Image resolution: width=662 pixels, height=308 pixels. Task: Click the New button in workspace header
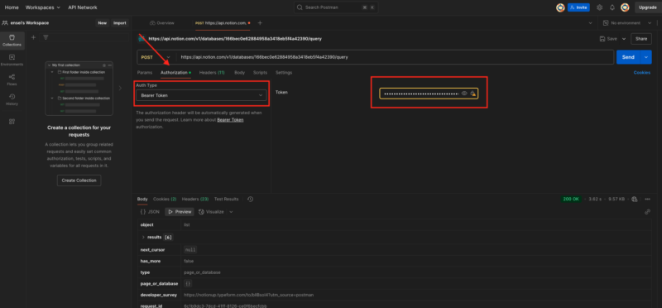coord(102,23)
